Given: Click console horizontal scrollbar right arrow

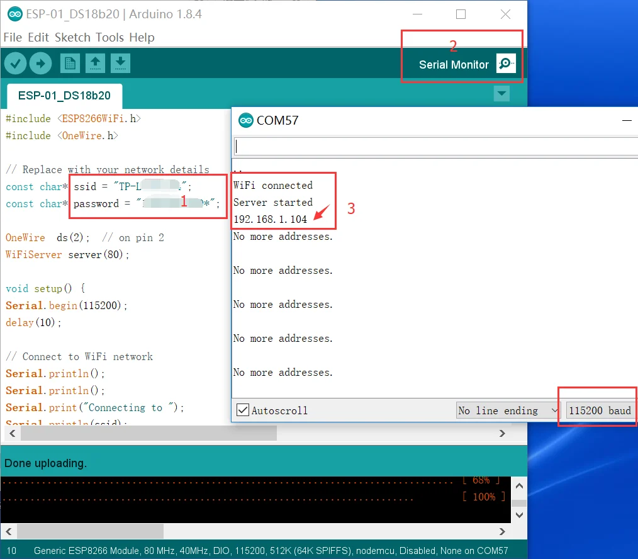Looking at the screenshot, I should click(x=502, y=531).
